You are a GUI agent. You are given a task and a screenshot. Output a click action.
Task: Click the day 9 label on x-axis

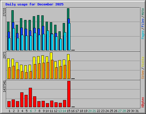point(44,111)
